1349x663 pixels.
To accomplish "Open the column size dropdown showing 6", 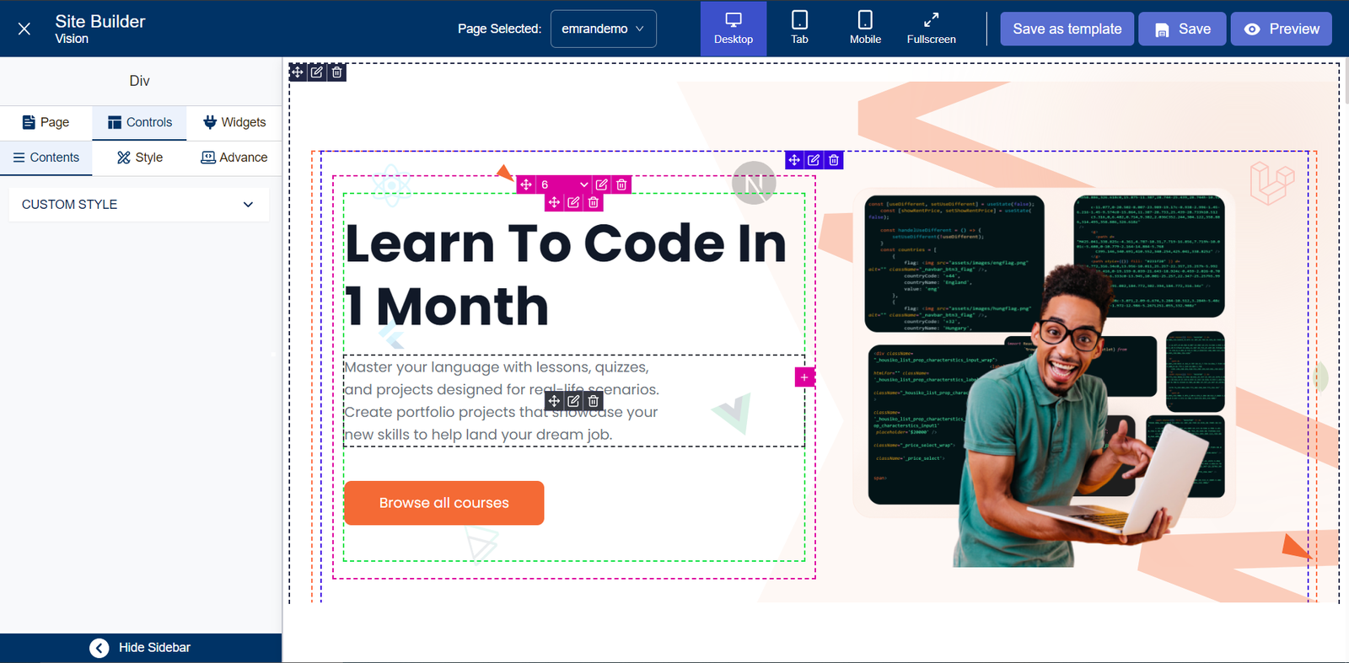I will tap(564, 184).
